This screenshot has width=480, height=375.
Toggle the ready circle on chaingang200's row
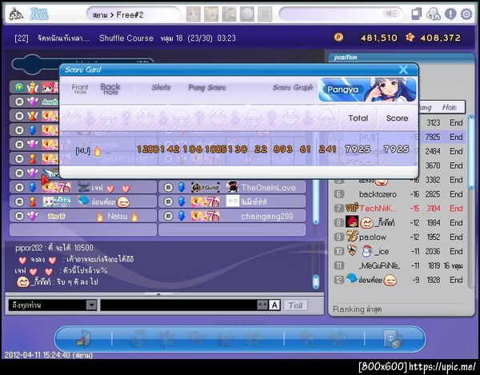point(168,216)
